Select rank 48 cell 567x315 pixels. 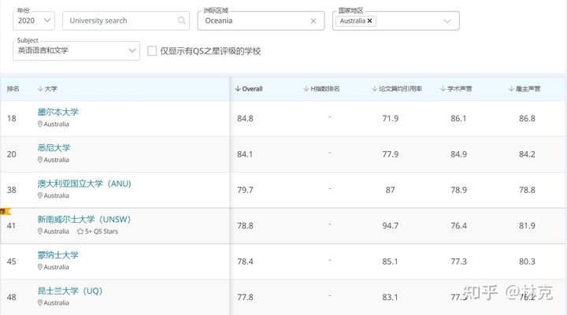[x=12, y=298]
